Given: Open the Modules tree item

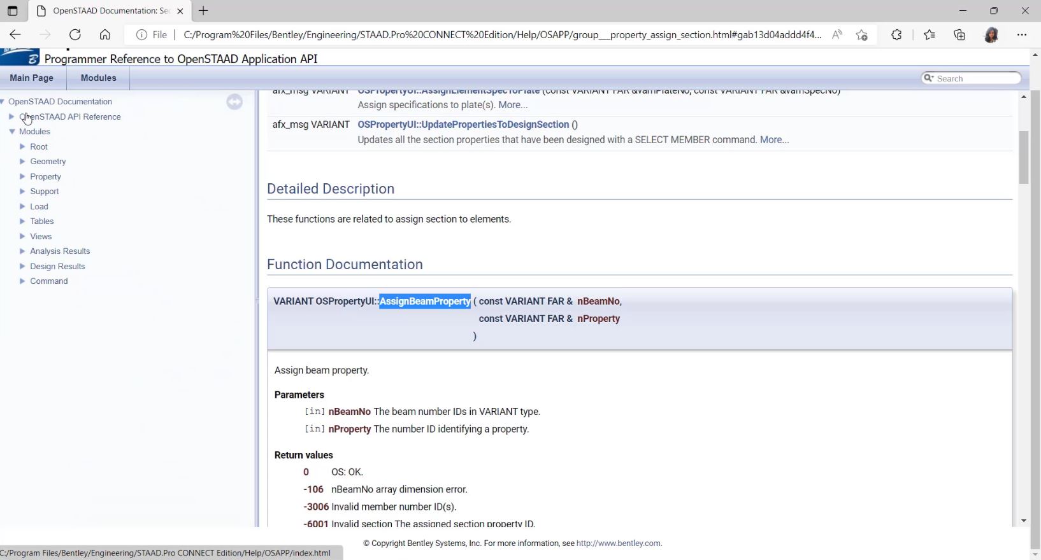Looking at the screenshot, I should click(34, 131).
